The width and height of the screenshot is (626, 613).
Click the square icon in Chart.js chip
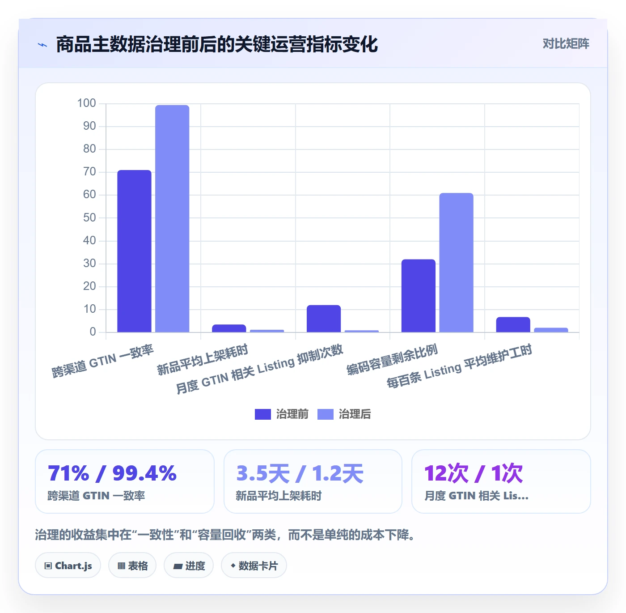[48, 566]
